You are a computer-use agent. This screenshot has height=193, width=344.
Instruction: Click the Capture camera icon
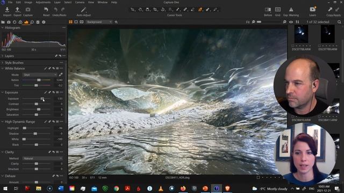(x=28, y=10)
